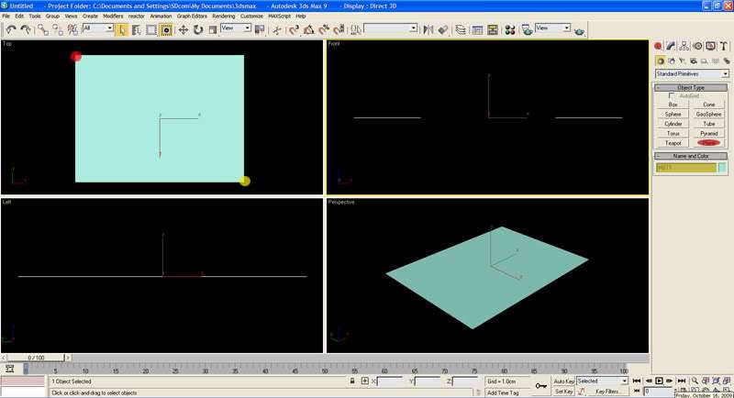The height and width of the screenshot is (398, 734).
Task: Open the Standard Primitives dropdown
Action: pos(692,73)
